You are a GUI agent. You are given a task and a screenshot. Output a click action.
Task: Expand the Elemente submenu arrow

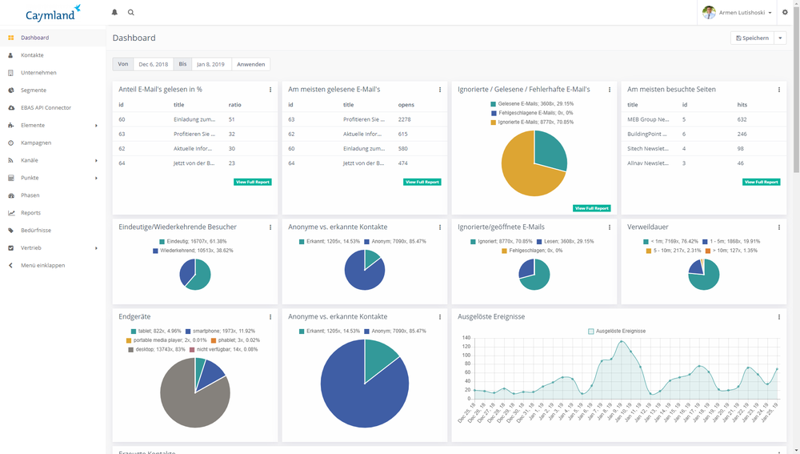point(96,126)
